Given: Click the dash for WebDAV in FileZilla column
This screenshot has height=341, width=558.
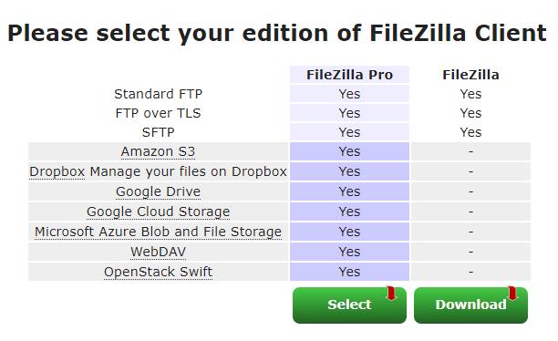Looking at the screenshot, I should [470, 252].
